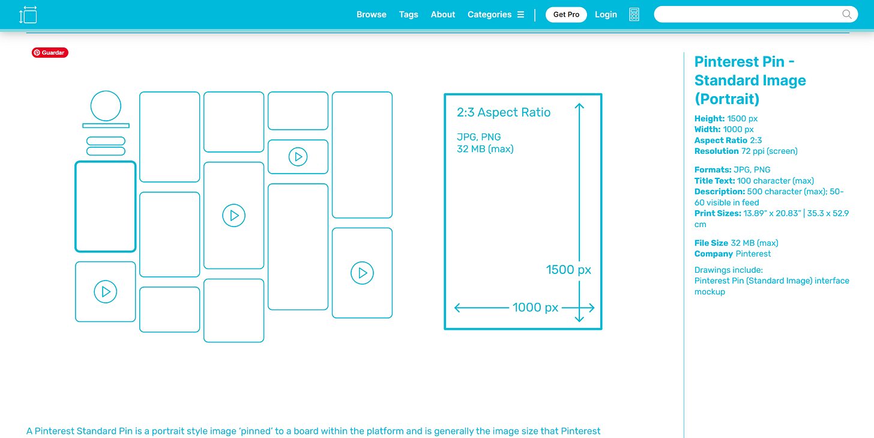
Task: Click the profile circle in mockup
Action: coord(106,106)
